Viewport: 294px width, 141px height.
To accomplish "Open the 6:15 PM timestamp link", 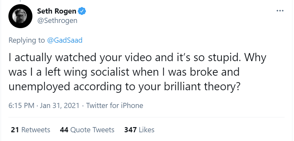I will (x=21, y=105).
